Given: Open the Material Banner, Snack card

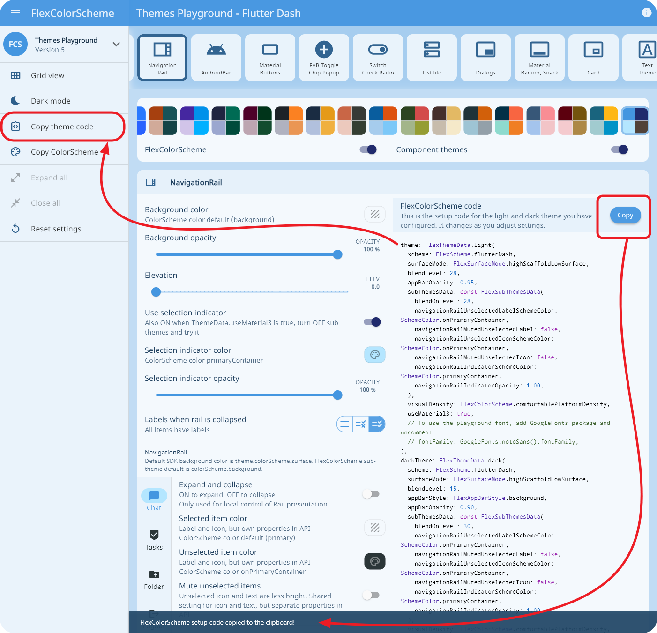Looking at the screenshot, I should pos(539,58).
